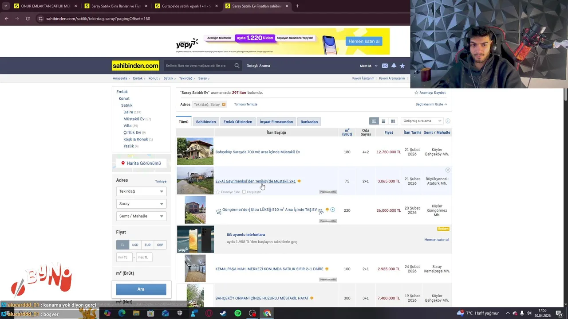Open Favori İlanlarım link
This screenshot has width=568, height=319.
(x=363, y=78)
